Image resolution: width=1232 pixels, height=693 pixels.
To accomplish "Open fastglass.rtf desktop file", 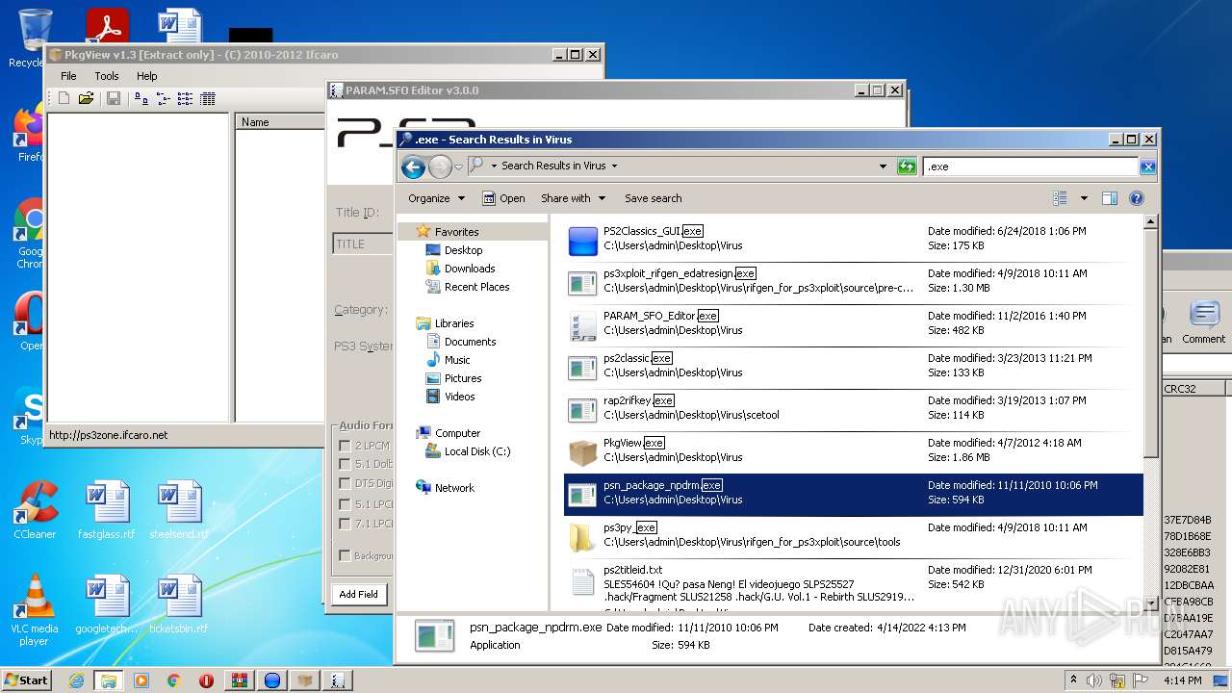I will pos(107,511).
